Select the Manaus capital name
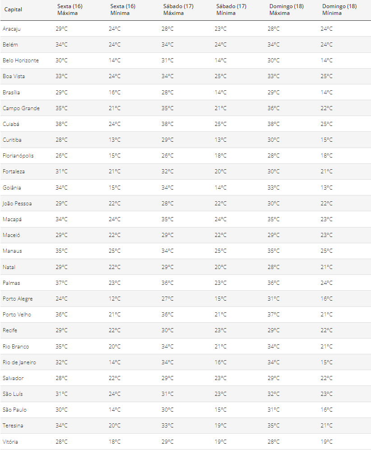 [x=12, y=251]
